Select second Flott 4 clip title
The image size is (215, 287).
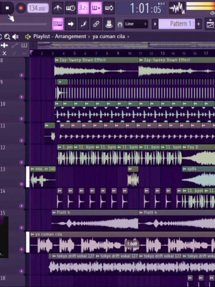(150, 213)
